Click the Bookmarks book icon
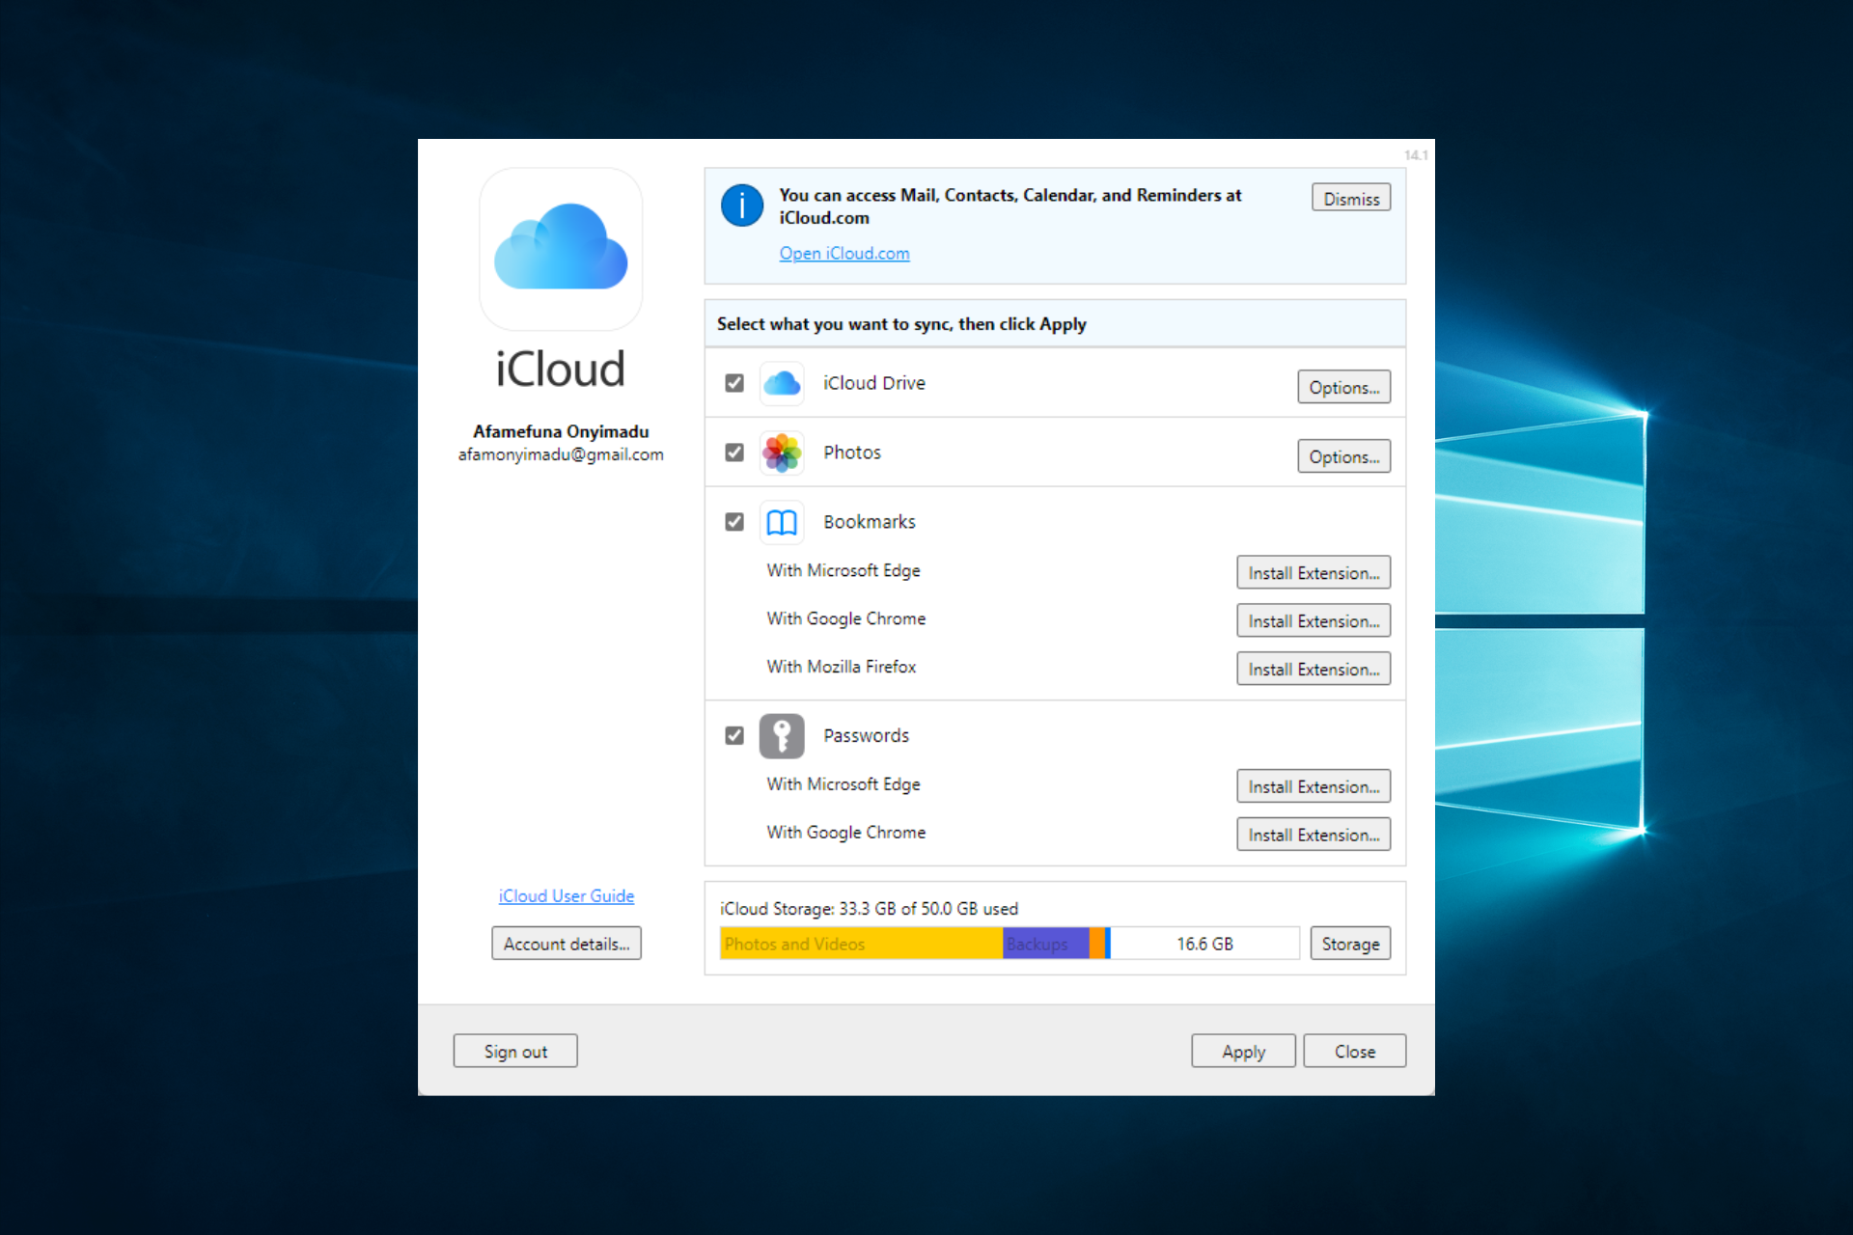1853x1235 pixels. pos(782,523)
